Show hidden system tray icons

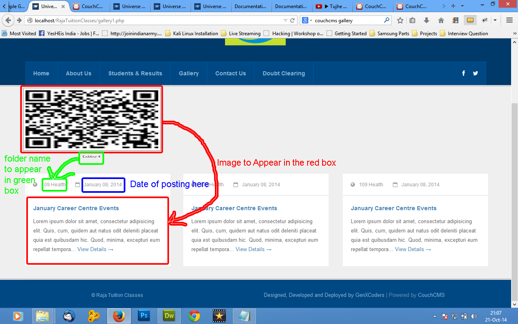tap(435, 316)
